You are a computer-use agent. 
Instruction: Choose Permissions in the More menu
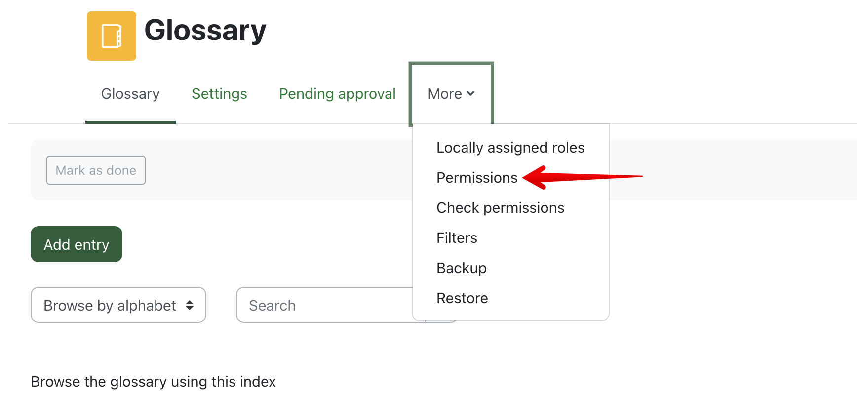477,178
